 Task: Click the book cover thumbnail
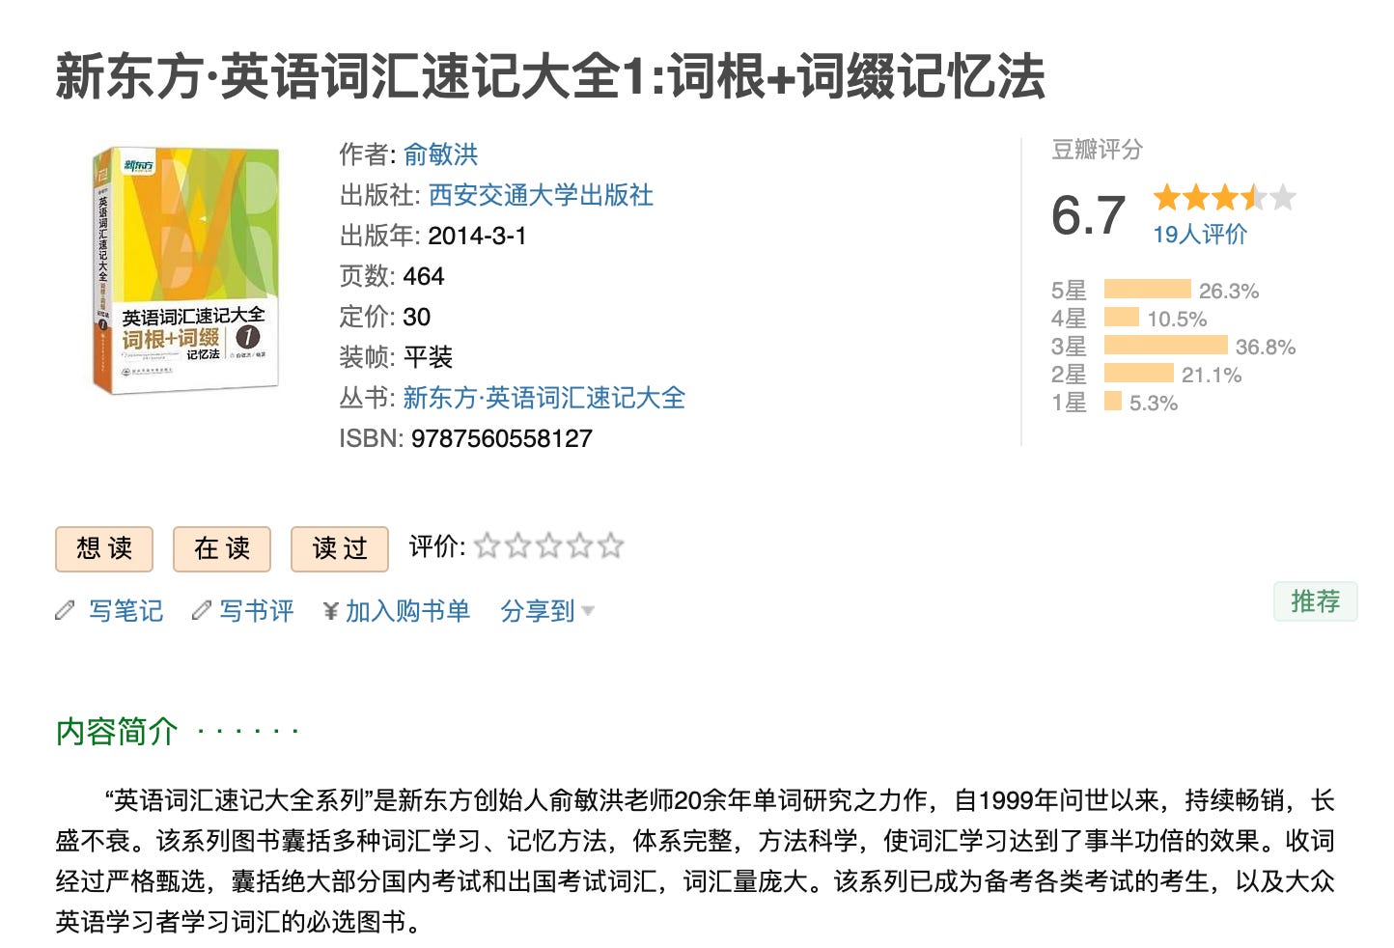coord(185,269)
